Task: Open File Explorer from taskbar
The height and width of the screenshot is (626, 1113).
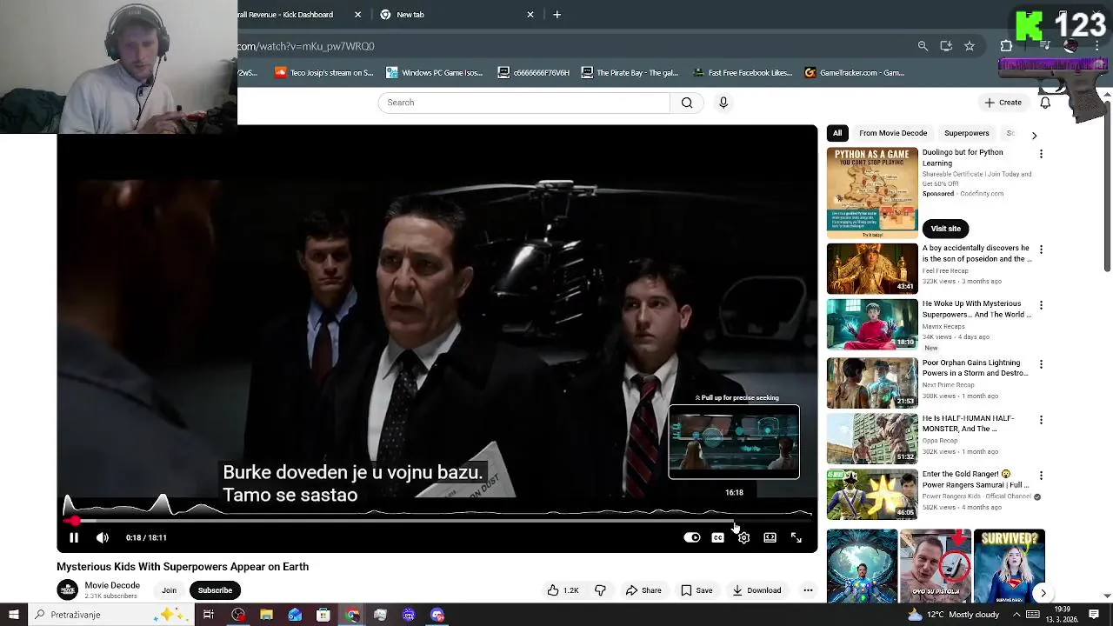Action: (266, 615)
